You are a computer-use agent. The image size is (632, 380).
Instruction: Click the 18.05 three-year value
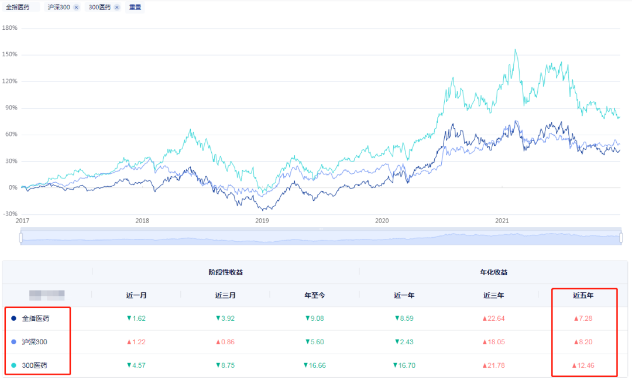(x=494, y=342)
